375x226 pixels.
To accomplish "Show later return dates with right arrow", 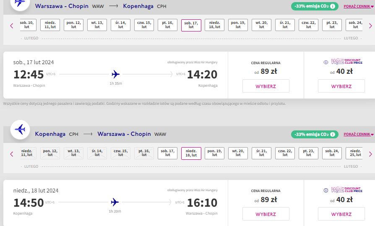I will coord(370,154).
